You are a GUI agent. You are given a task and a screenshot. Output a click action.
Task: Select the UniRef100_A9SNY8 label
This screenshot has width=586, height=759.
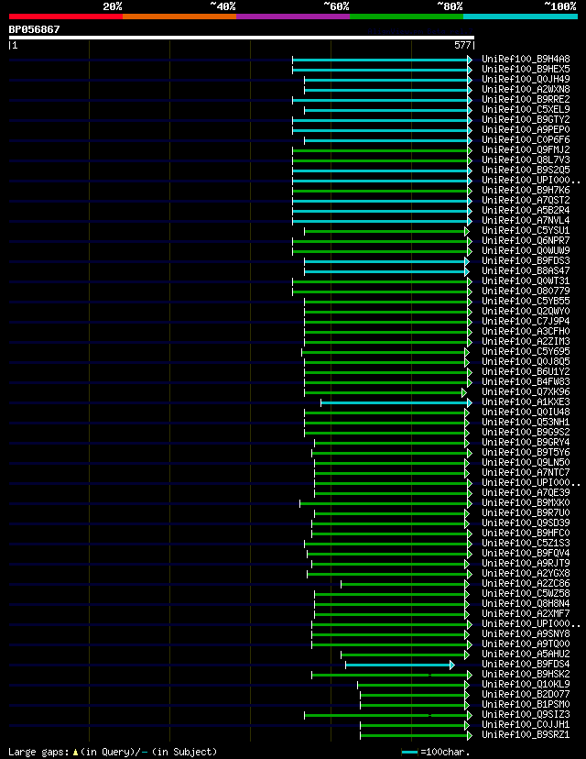point(526,633)
